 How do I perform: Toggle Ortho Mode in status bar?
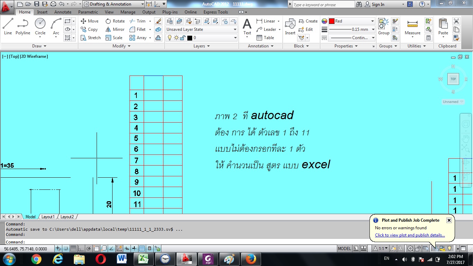[81, 248]
